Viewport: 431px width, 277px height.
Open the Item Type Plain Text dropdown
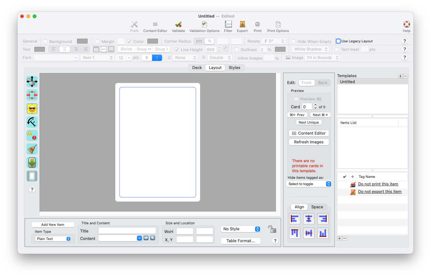[x=53, y=239]
